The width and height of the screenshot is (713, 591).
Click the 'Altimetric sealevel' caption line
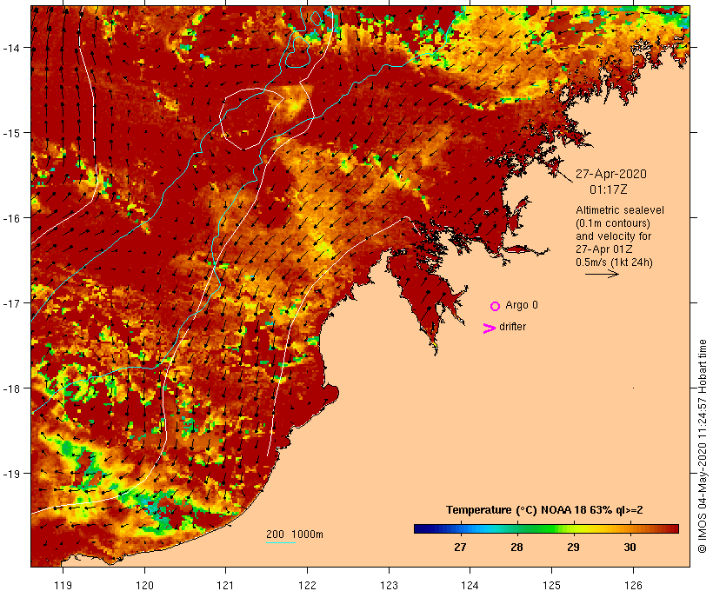tap(620, 210)
